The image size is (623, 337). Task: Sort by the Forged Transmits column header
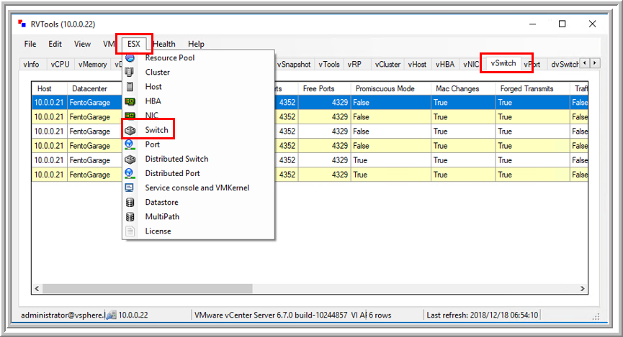point(526,88)
